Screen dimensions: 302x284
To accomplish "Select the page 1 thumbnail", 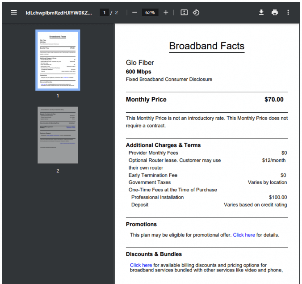I will (58, 60).
